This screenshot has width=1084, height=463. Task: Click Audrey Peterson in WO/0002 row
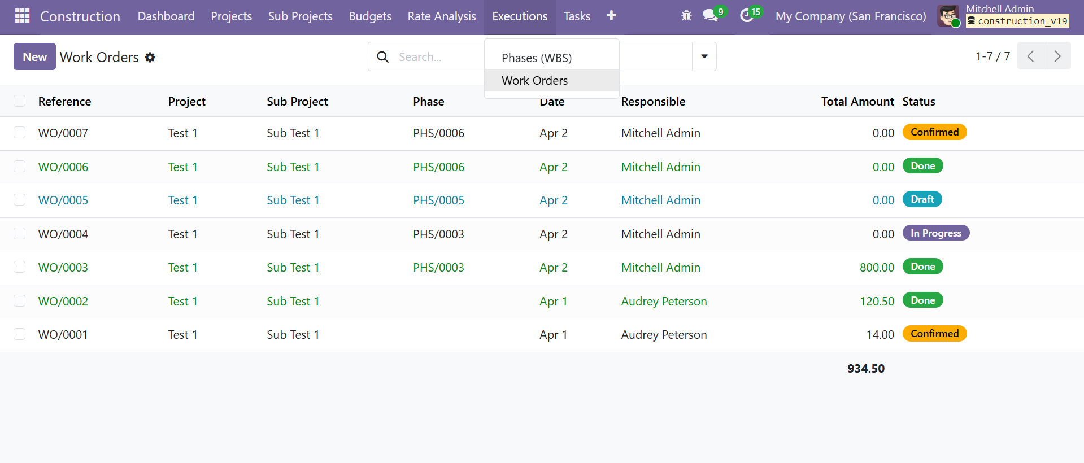[664, 302]
